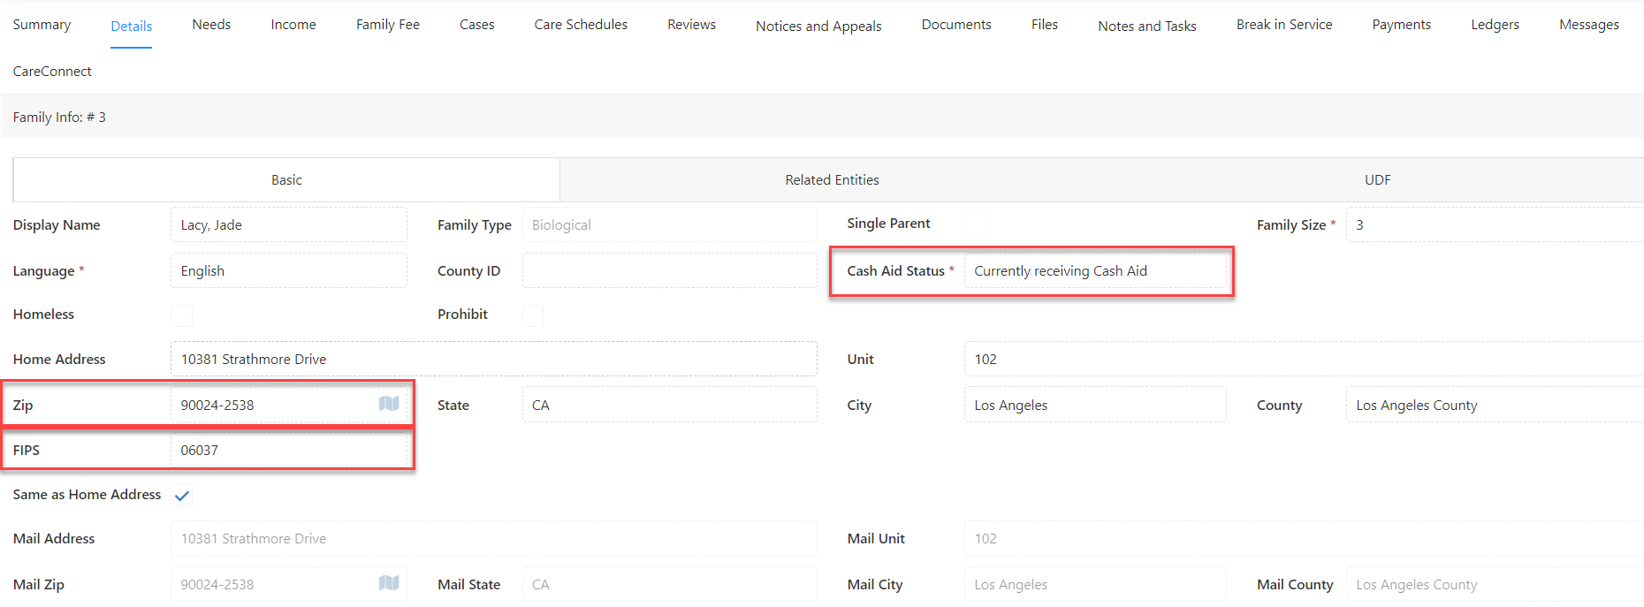Switch to Break in Service tab
Image resolution: width=1644 pixels, height=607 pixels.
[1284, 25]
